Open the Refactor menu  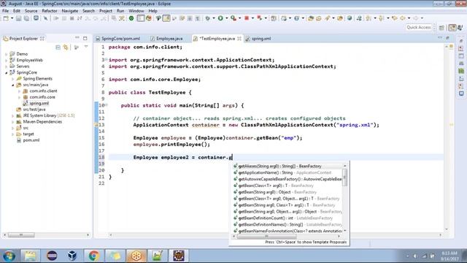pos(50,11)
